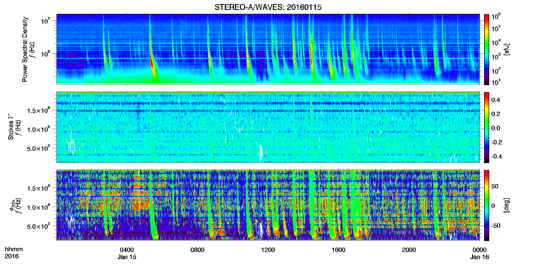This screenshot has height=276, width=536.
Task: Click the Jan 15 date label
Action: 127,257
